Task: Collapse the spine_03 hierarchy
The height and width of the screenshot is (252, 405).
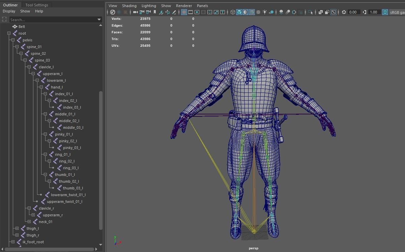Action: [x=25, y=60]
